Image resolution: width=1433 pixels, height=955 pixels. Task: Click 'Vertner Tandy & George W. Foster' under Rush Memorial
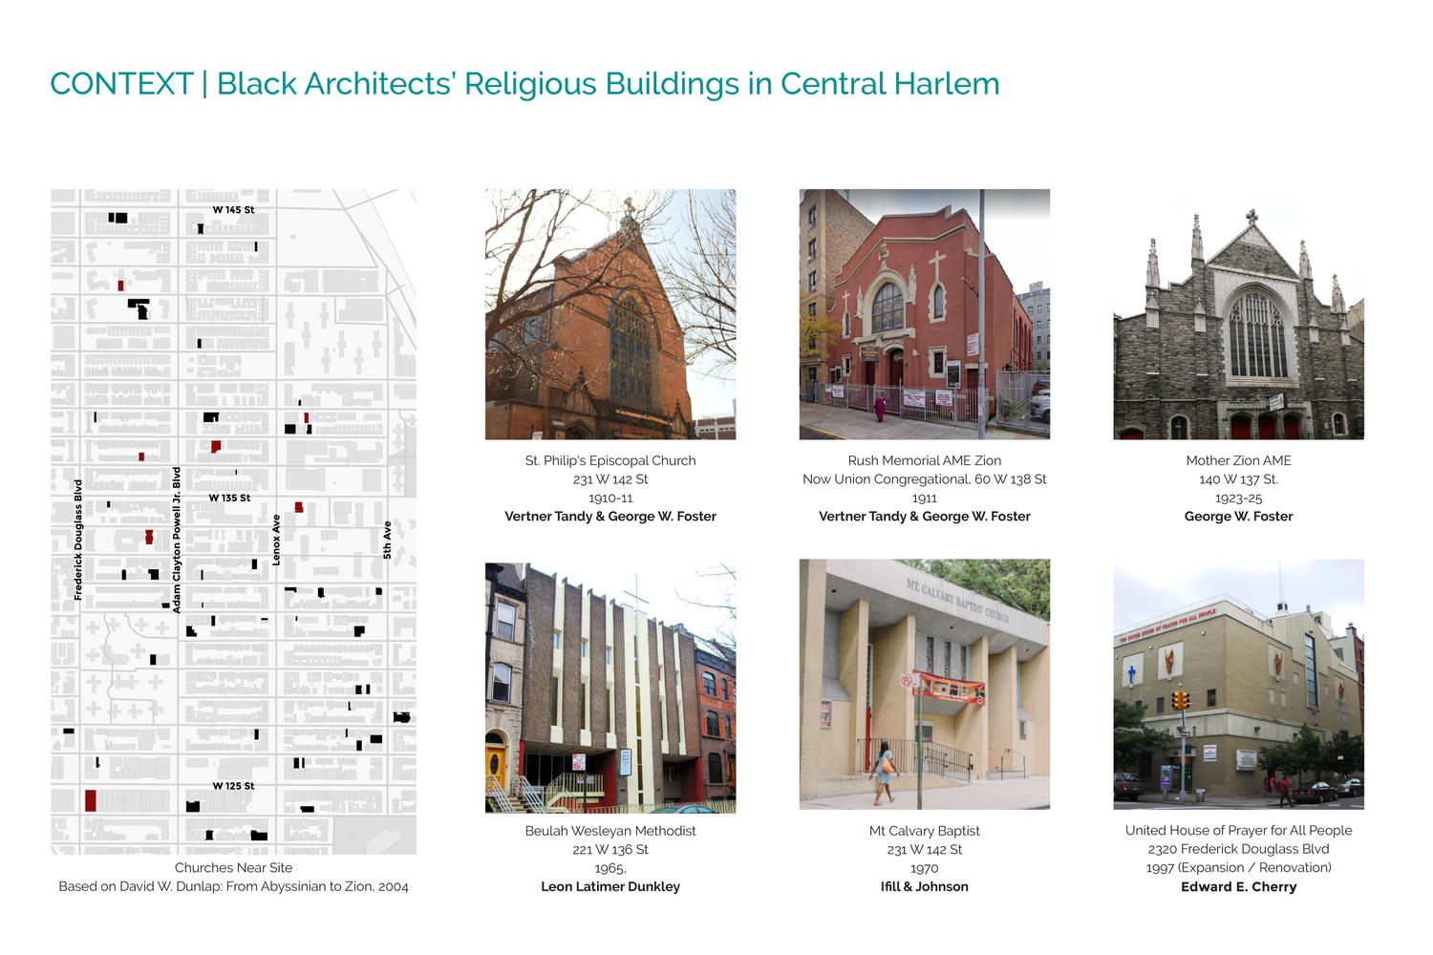coord(925,517)
